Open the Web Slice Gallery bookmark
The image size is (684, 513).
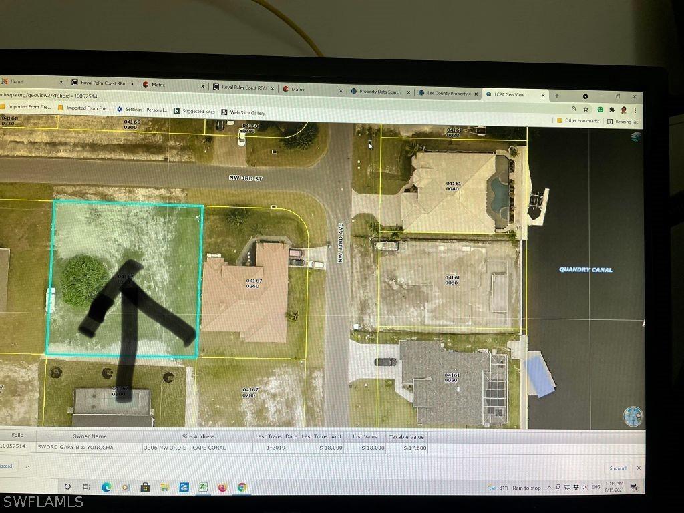pos(242,112)
